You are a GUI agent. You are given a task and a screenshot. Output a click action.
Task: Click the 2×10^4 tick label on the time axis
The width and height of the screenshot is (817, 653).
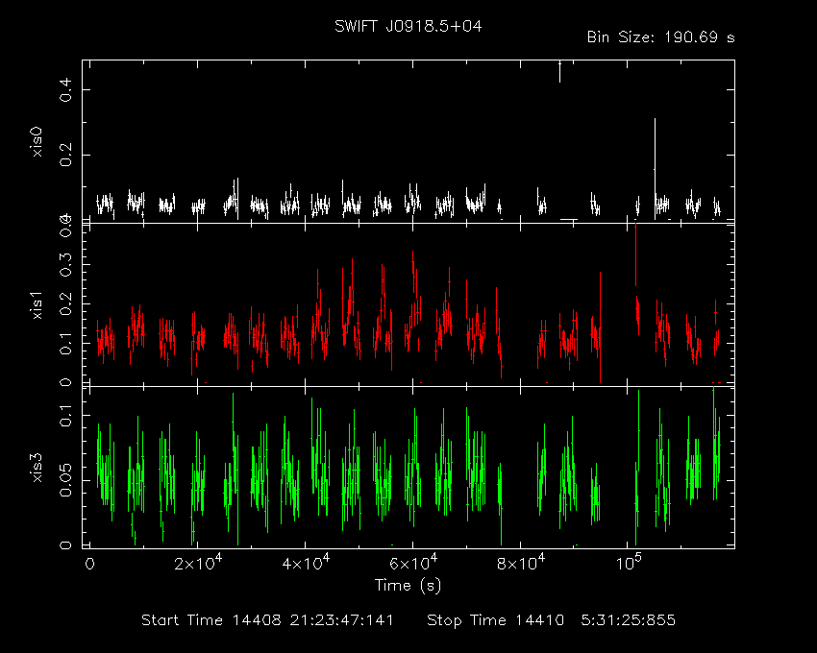[198, 563]
